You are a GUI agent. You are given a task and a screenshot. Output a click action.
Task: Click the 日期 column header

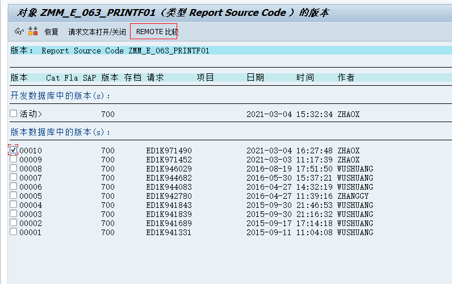point(256,78)
